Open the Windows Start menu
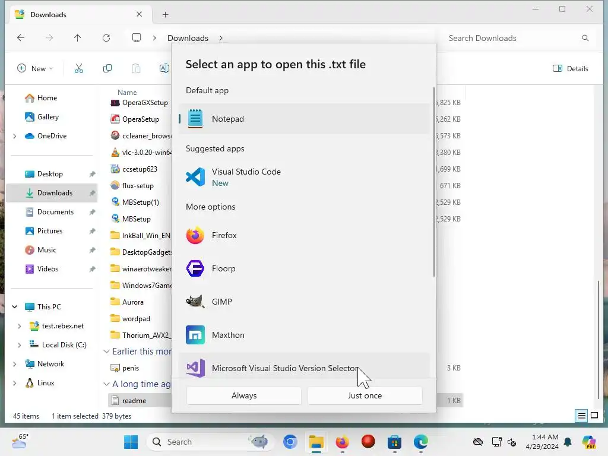 click(x=131, y=442)
